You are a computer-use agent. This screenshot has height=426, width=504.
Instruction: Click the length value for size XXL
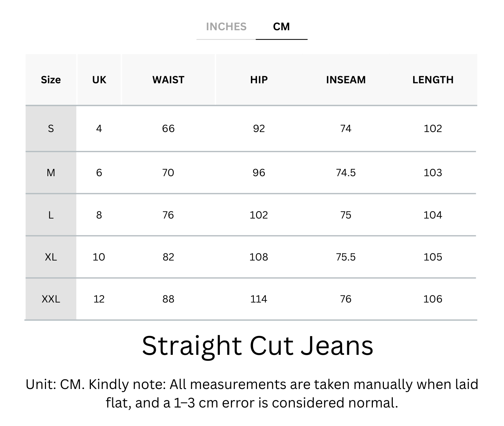point(433,299)
